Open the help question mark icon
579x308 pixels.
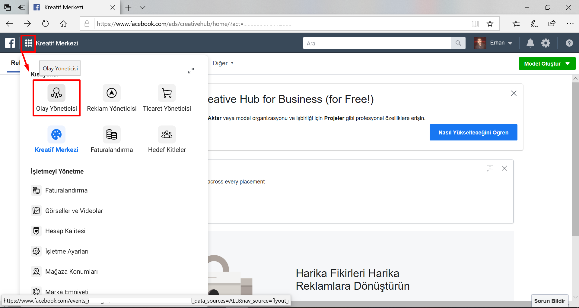569,43
